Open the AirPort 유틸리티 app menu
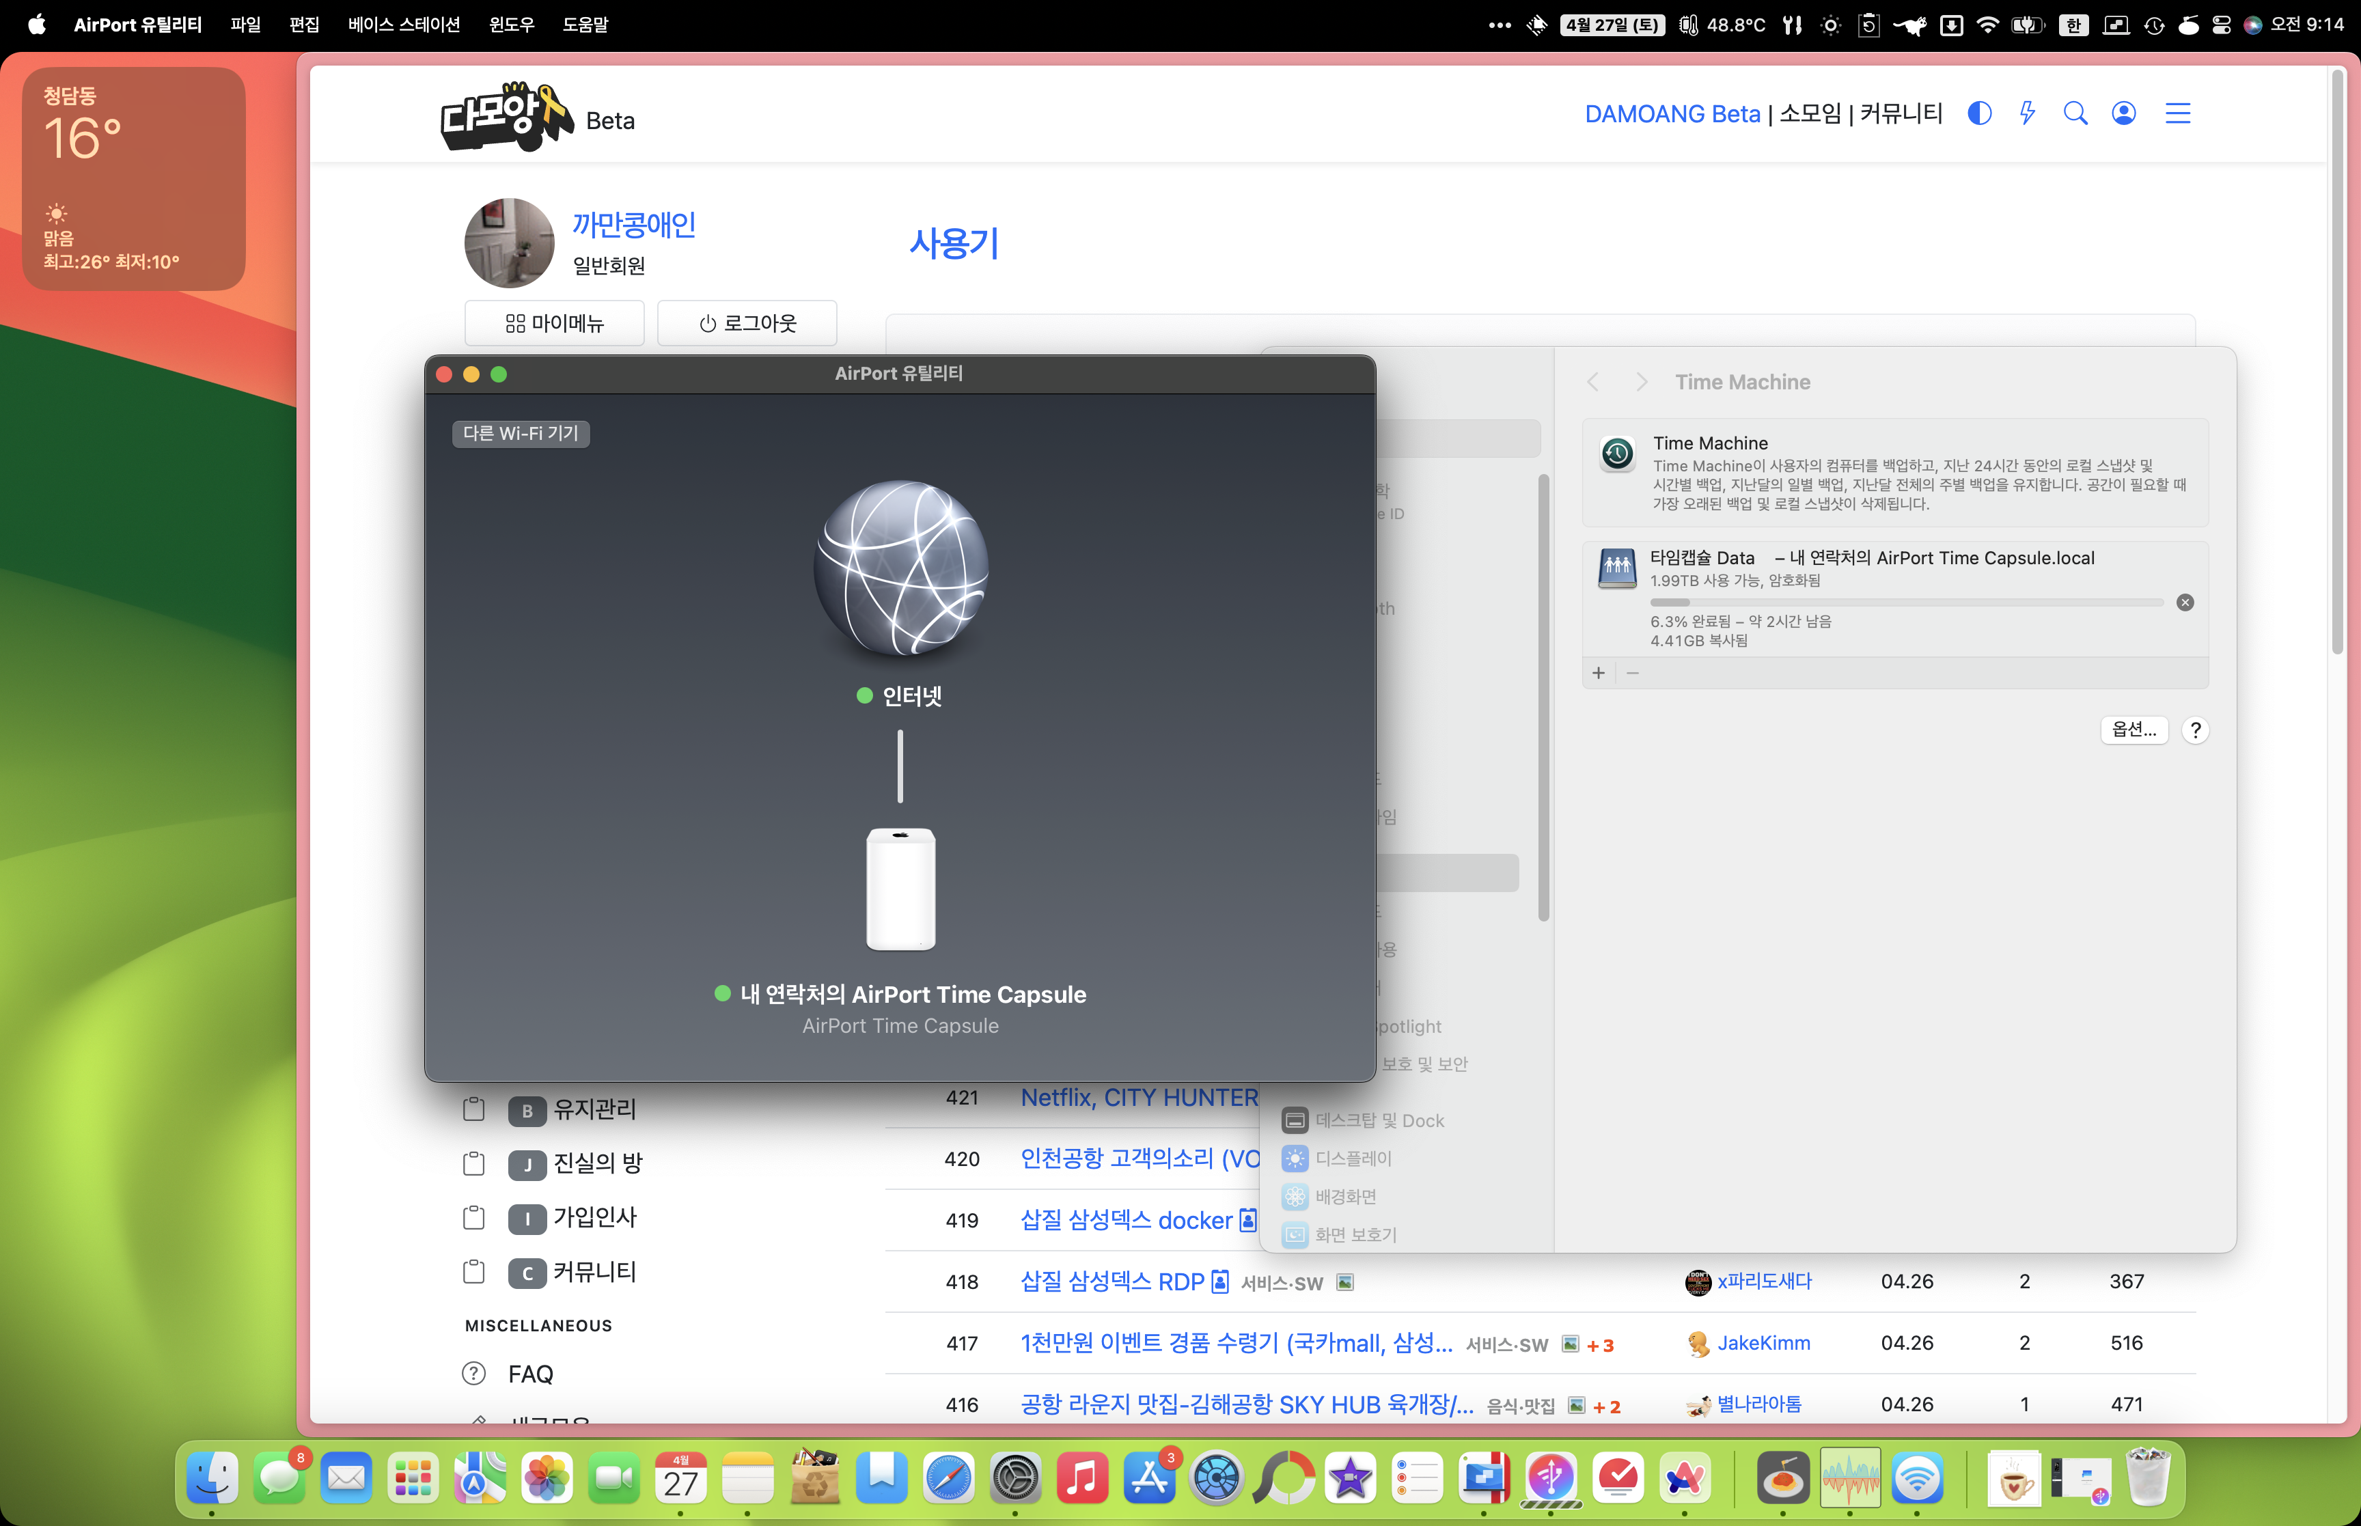2361x1526 pixels. [x=138, y=25]
